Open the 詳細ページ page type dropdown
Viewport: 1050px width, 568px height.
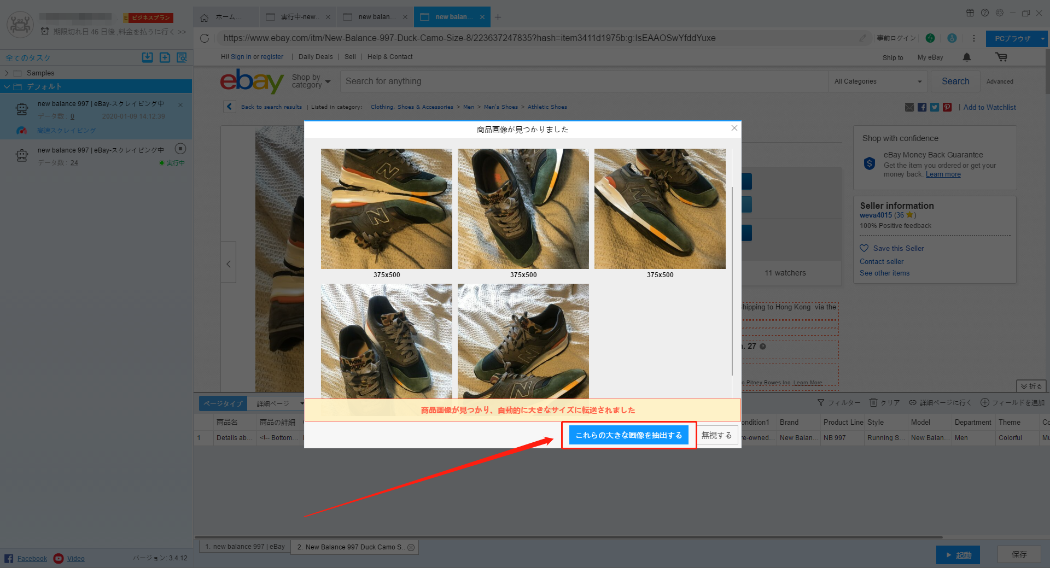[278, 403]
